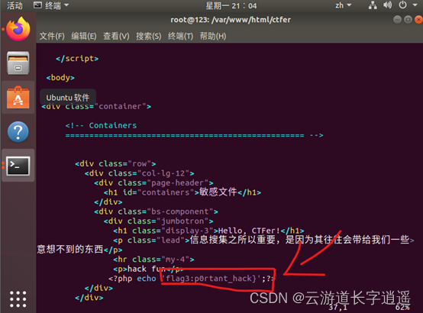Select the Terminal icon in dock
The image size is (423, 313).
[18, 166]
